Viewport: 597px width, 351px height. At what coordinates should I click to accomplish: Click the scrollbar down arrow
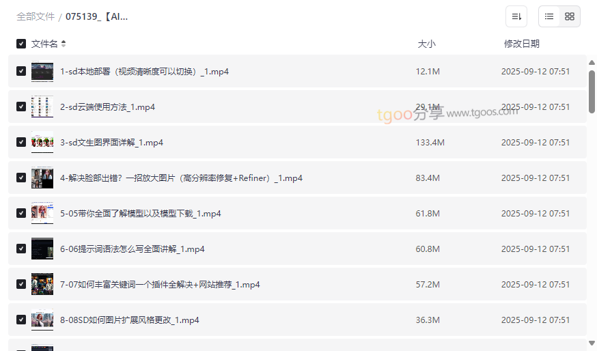point(592,343)
